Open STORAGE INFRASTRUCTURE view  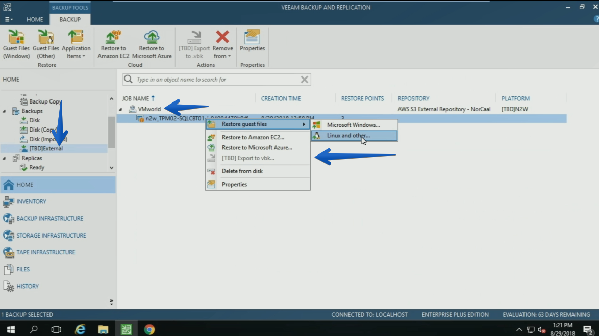pyautogui.click(x=58, y=235)
